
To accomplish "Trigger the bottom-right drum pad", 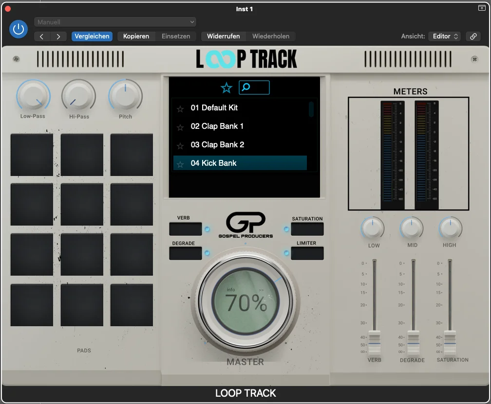I will pyautogui.click(x=132, y=305).
